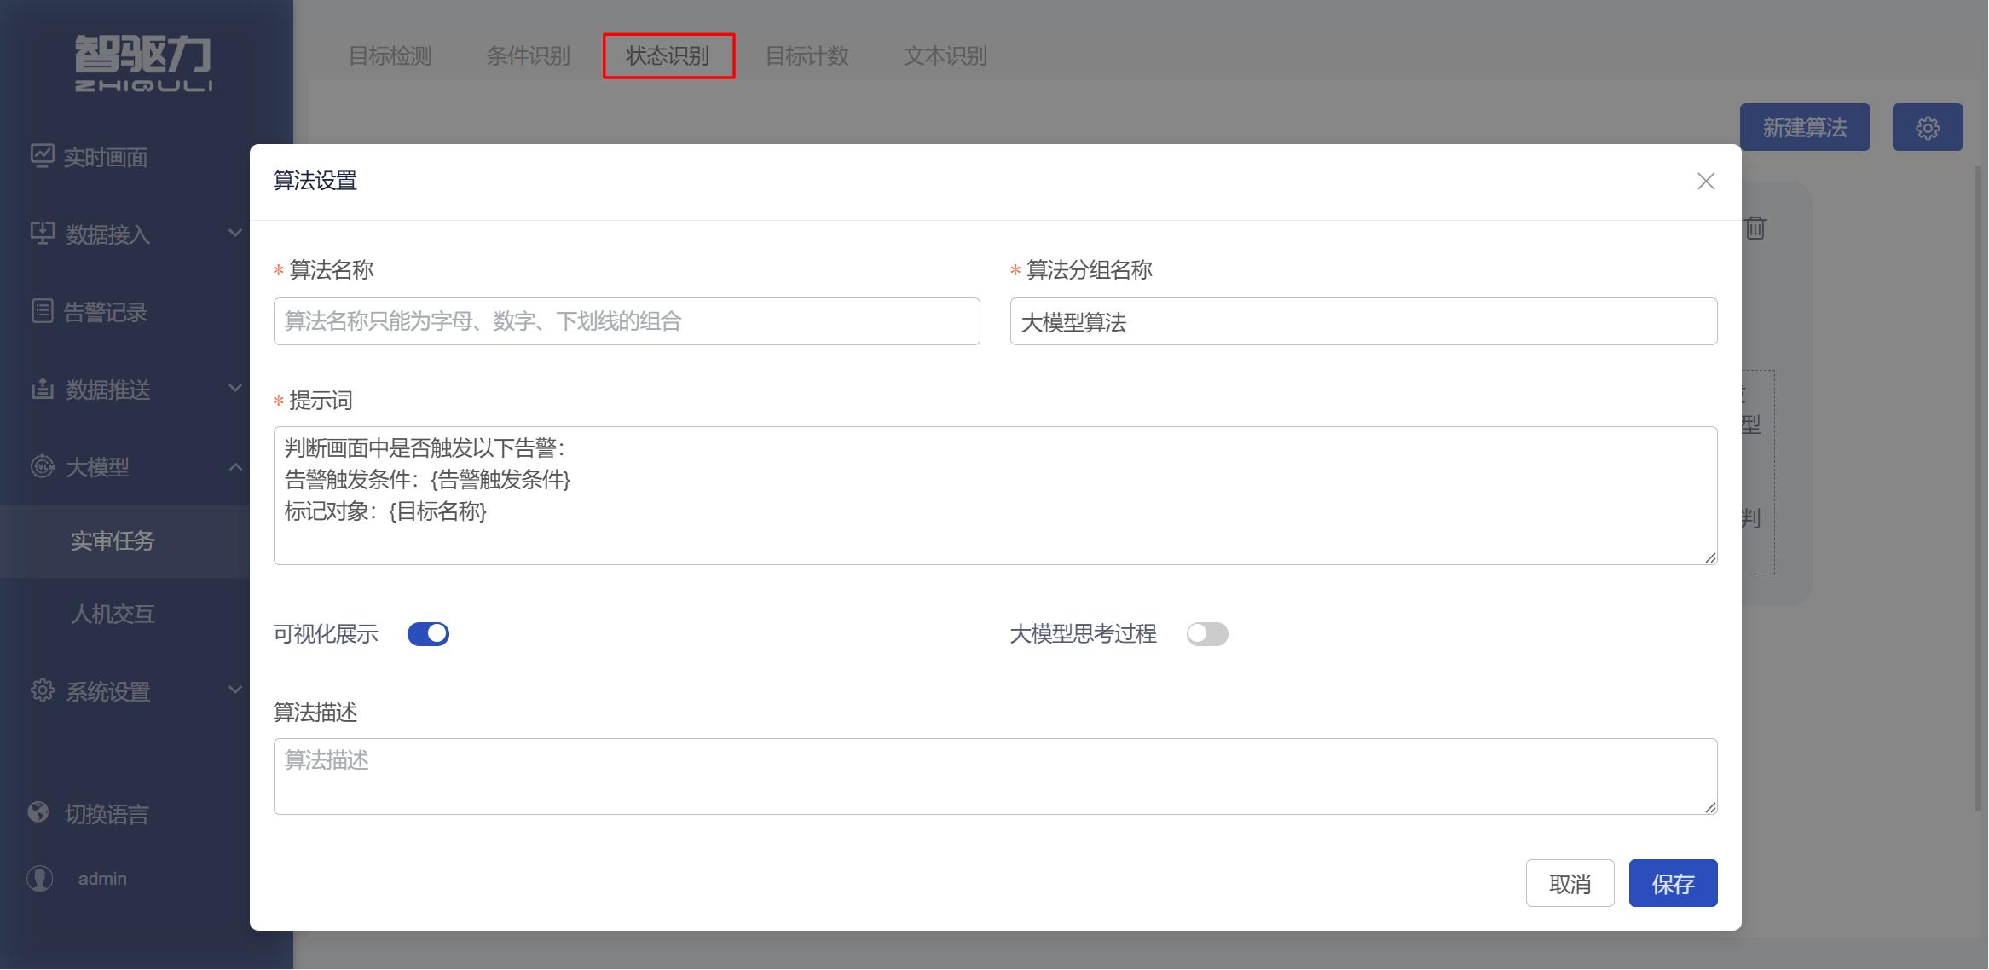Grab the 算法描述 textarea resize handle
The height and width of the screenshot is (970, 1989).
pyautogui.click(x=1710, y=807)
